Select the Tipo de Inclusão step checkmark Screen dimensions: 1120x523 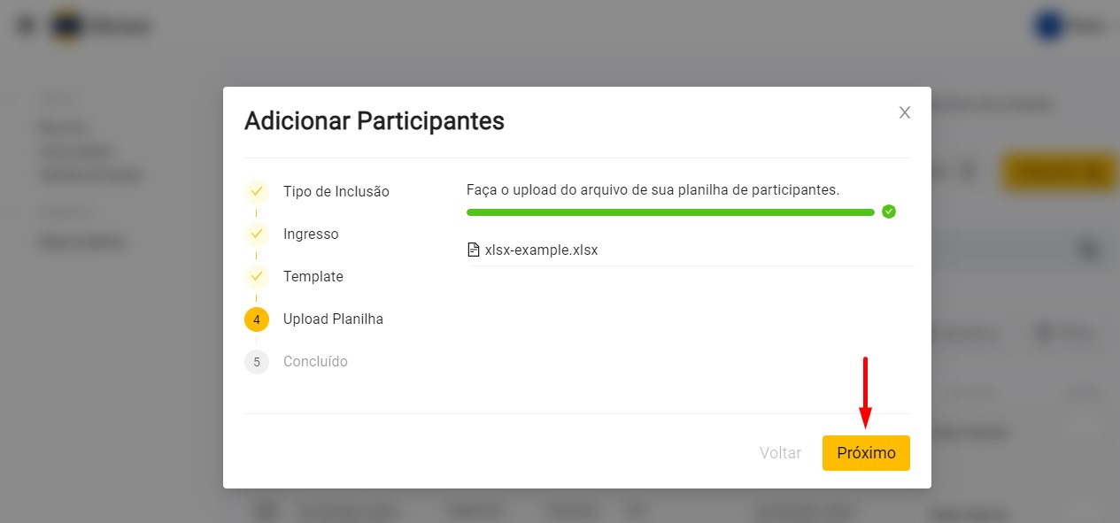pyautogui.click(x=257, y=191)
